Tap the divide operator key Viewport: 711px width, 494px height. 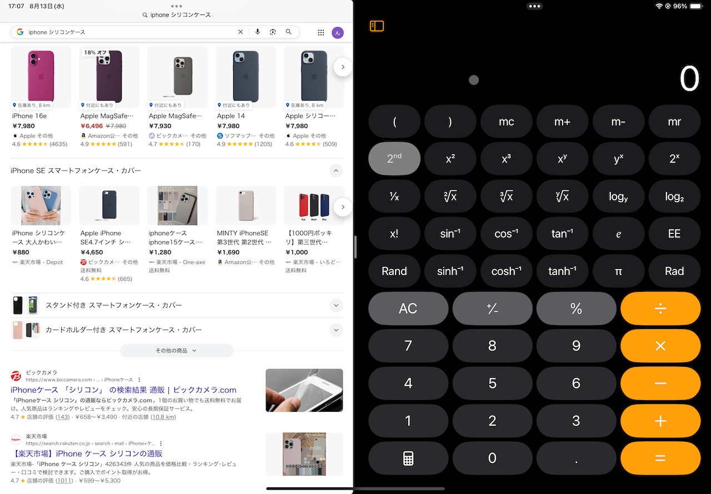(x=660, y=308)
